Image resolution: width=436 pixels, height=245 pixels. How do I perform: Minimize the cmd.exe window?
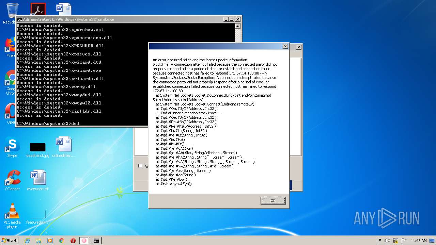(x=225, y=19)
